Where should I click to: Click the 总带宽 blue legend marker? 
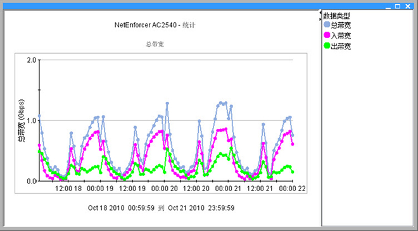pyautogui.click(x=327, y=25)
